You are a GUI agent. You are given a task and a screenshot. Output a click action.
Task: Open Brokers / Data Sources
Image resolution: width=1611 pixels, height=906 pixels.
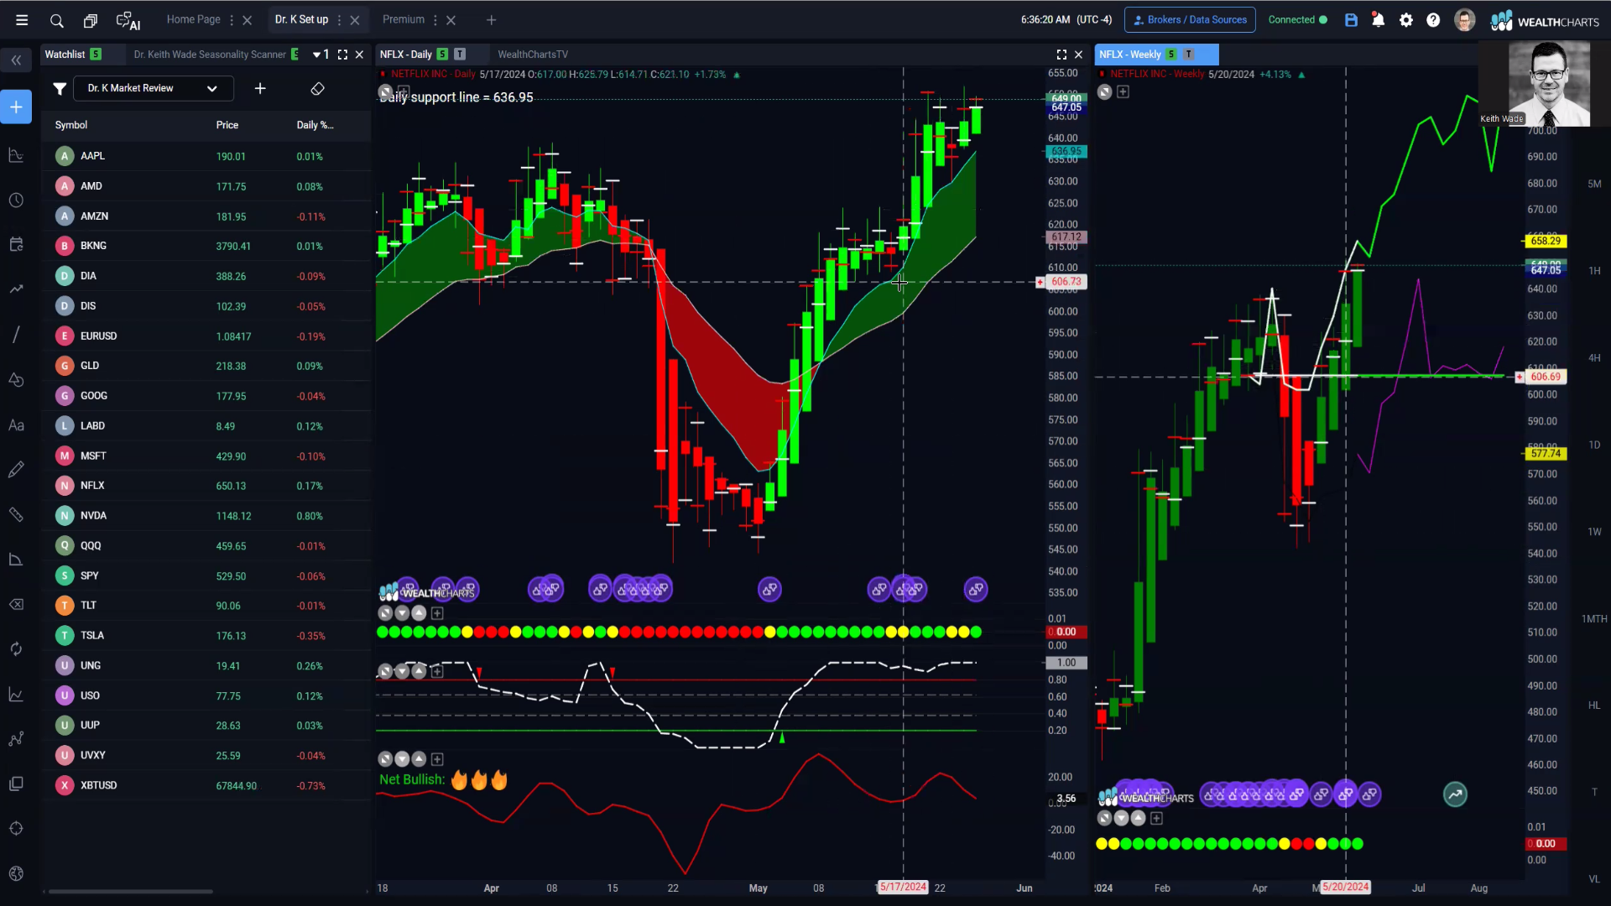(1190, 20)
